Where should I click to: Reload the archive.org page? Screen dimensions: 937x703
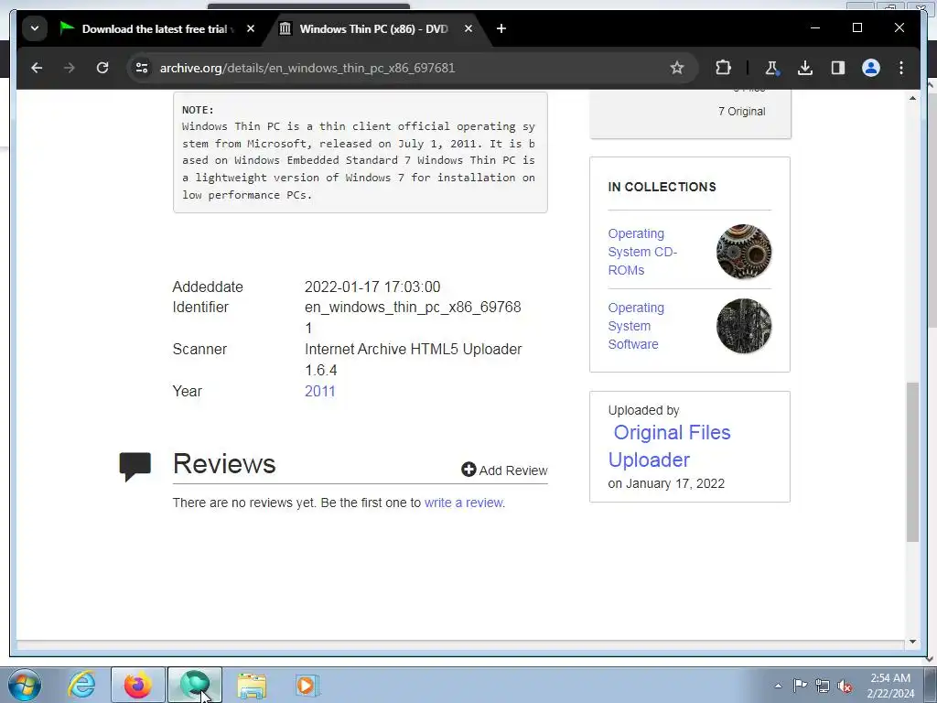102,68
